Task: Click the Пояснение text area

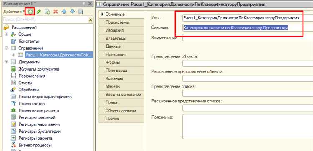Action: pos(247,127)
